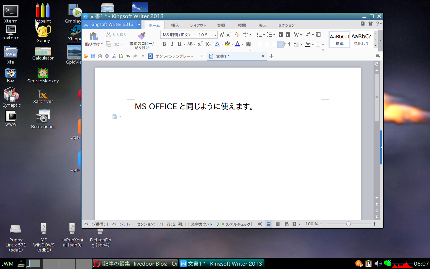Open the 参照 ribbon tab
This screenshot has height=269, width=430.
221,25
